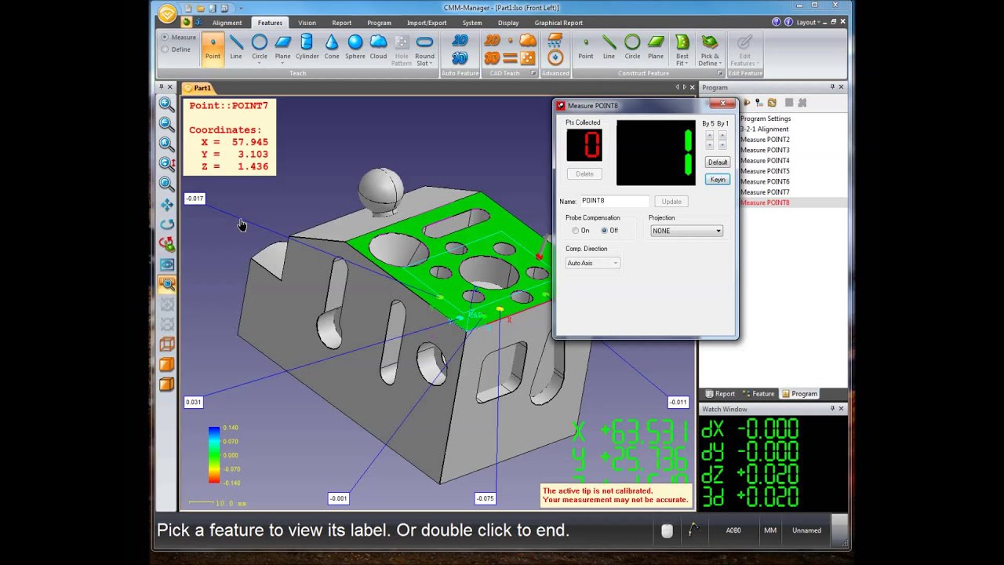The height and width of the screenshot is (565, 1004).
Task: Expand the Circle feature dropdown
Action: (x=260, y=63)
